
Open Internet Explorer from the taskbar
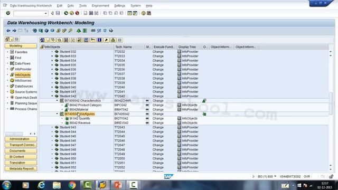point(41,185)
